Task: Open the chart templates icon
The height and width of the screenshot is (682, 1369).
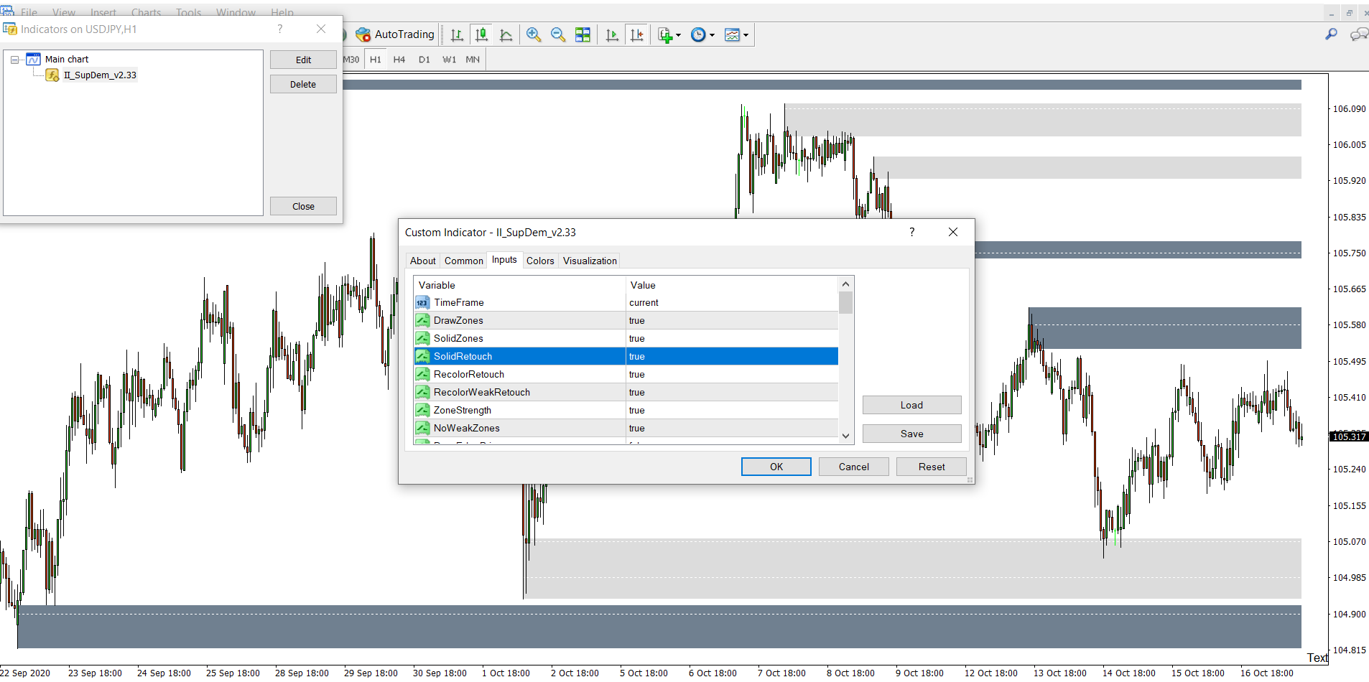Action: pyautogui.click(x=732, y=34)
